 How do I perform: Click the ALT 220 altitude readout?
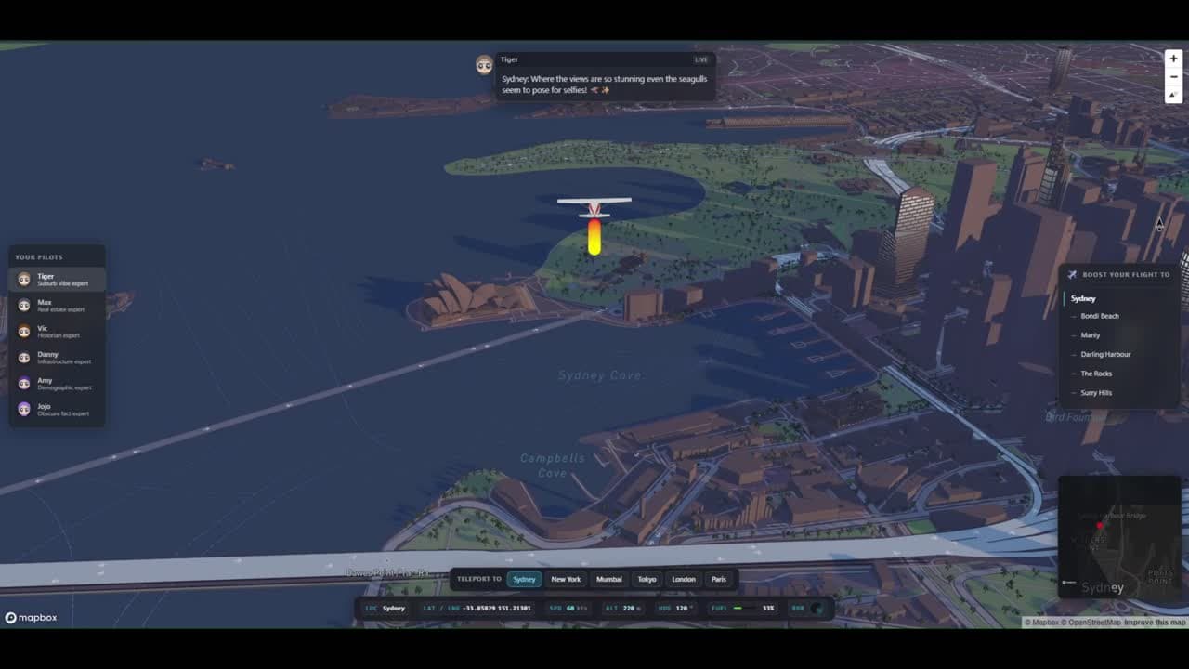[623, 608]
